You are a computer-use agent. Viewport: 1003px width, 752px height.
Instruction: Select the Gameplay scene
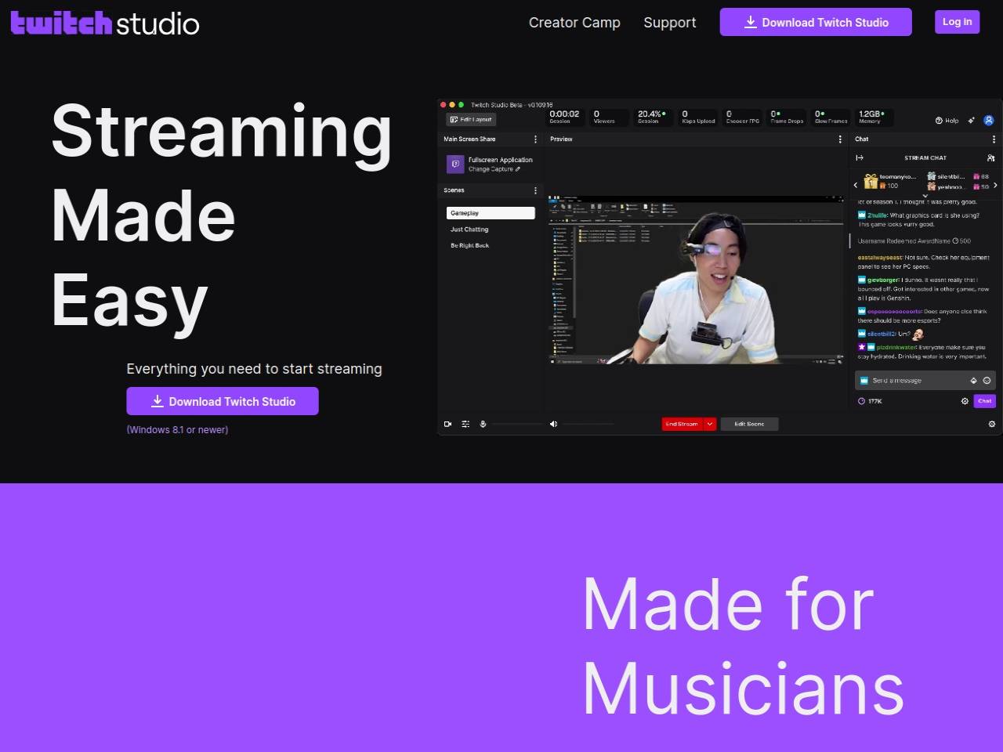pyautogui.click(x=491, y=213)
